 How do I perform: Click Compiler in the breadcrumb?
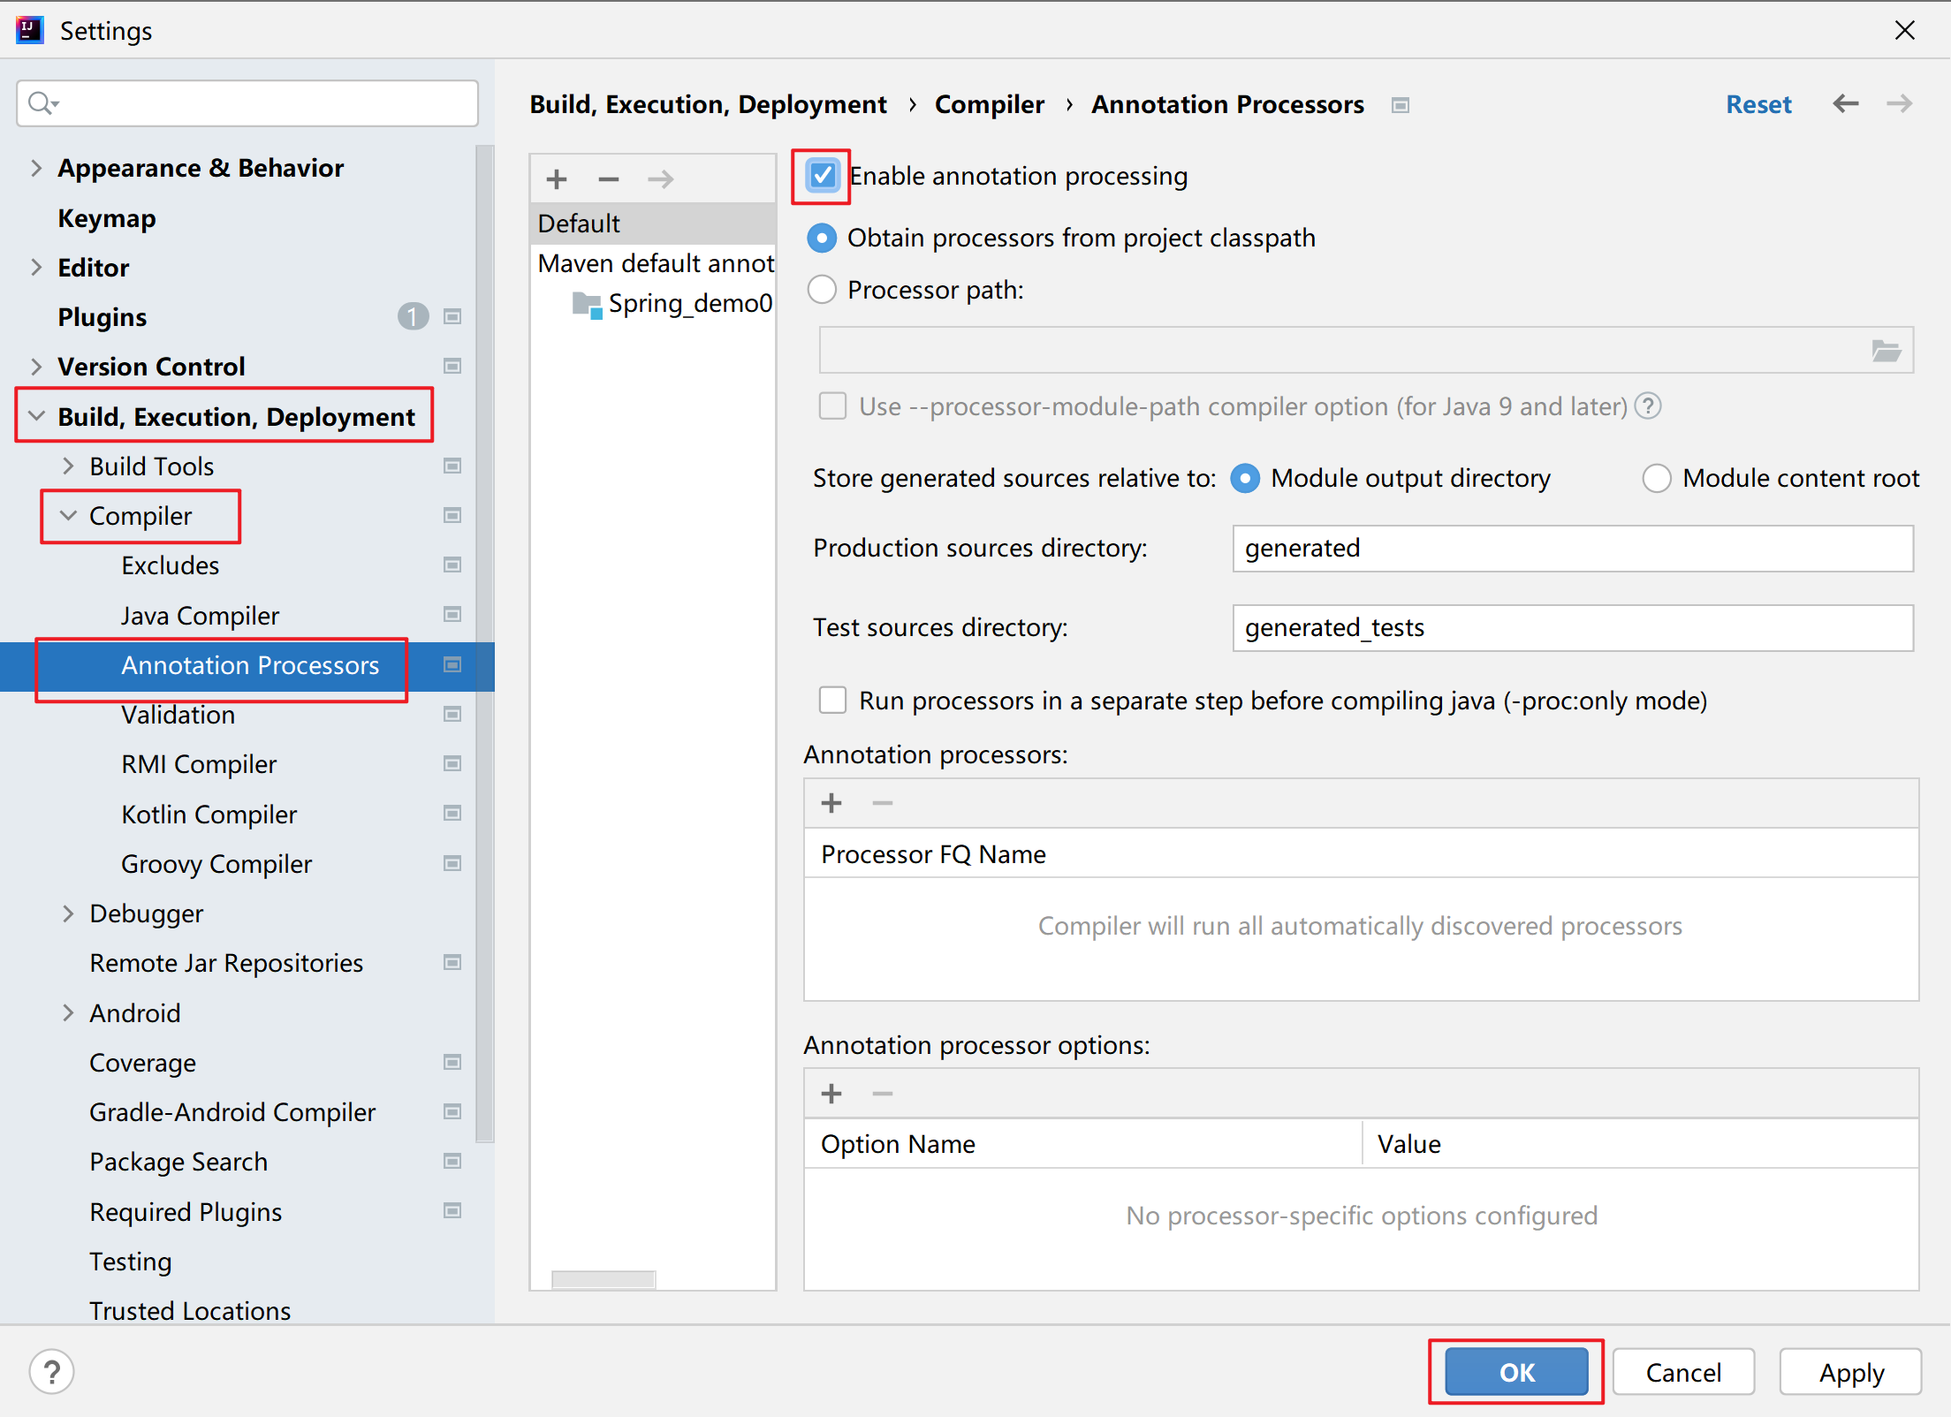point(990,104)
